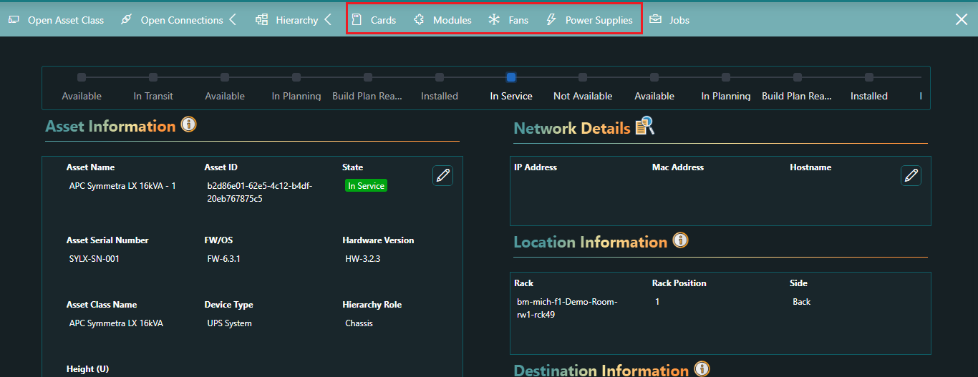The image size is (978, 377).
Task: Click the In Transit state marker
Action: pos(153,77)
